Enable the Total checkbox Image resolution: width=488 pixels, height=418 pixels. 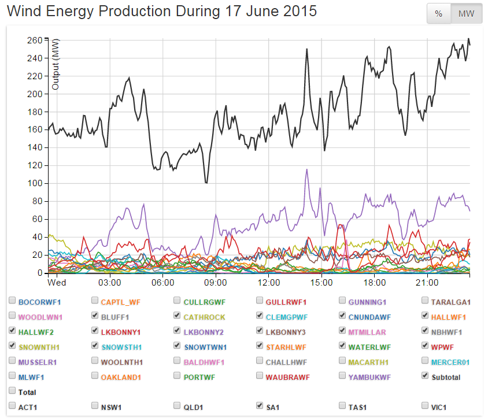[13, 391]
